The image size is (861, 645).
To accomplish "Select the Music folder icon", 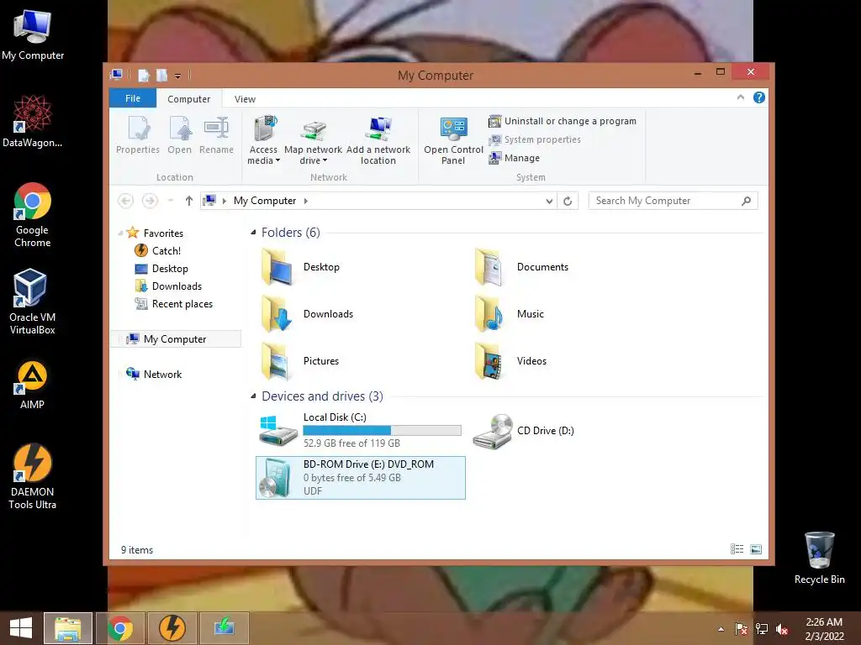I will 489,314.
